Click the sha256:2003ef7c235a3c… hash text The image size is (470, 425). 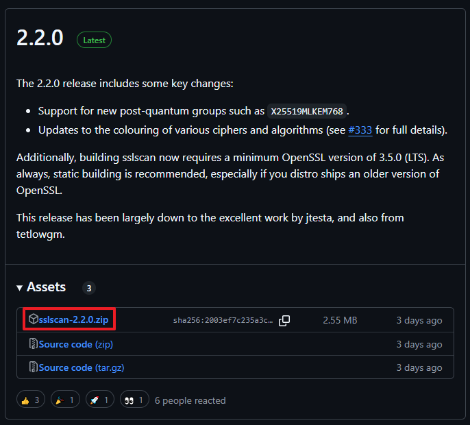coord(223,320)
